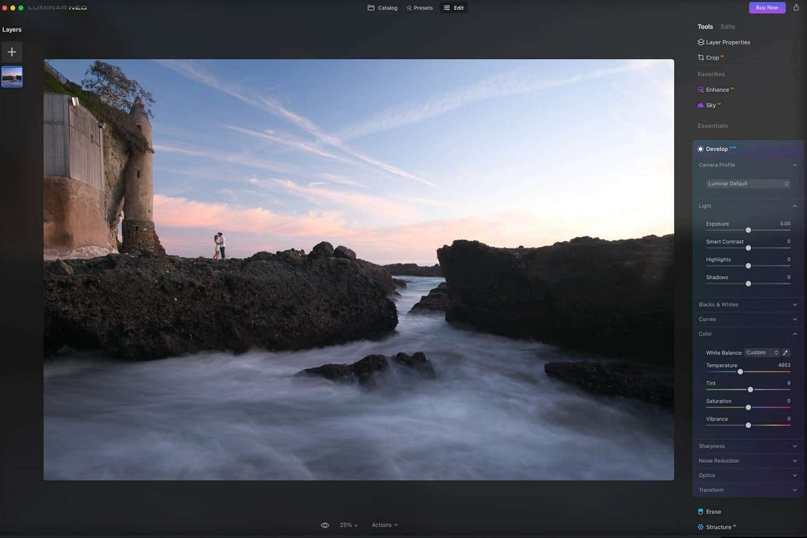Open the Enhance tool
Screen dimensions: 807x538
coord(718,89)
